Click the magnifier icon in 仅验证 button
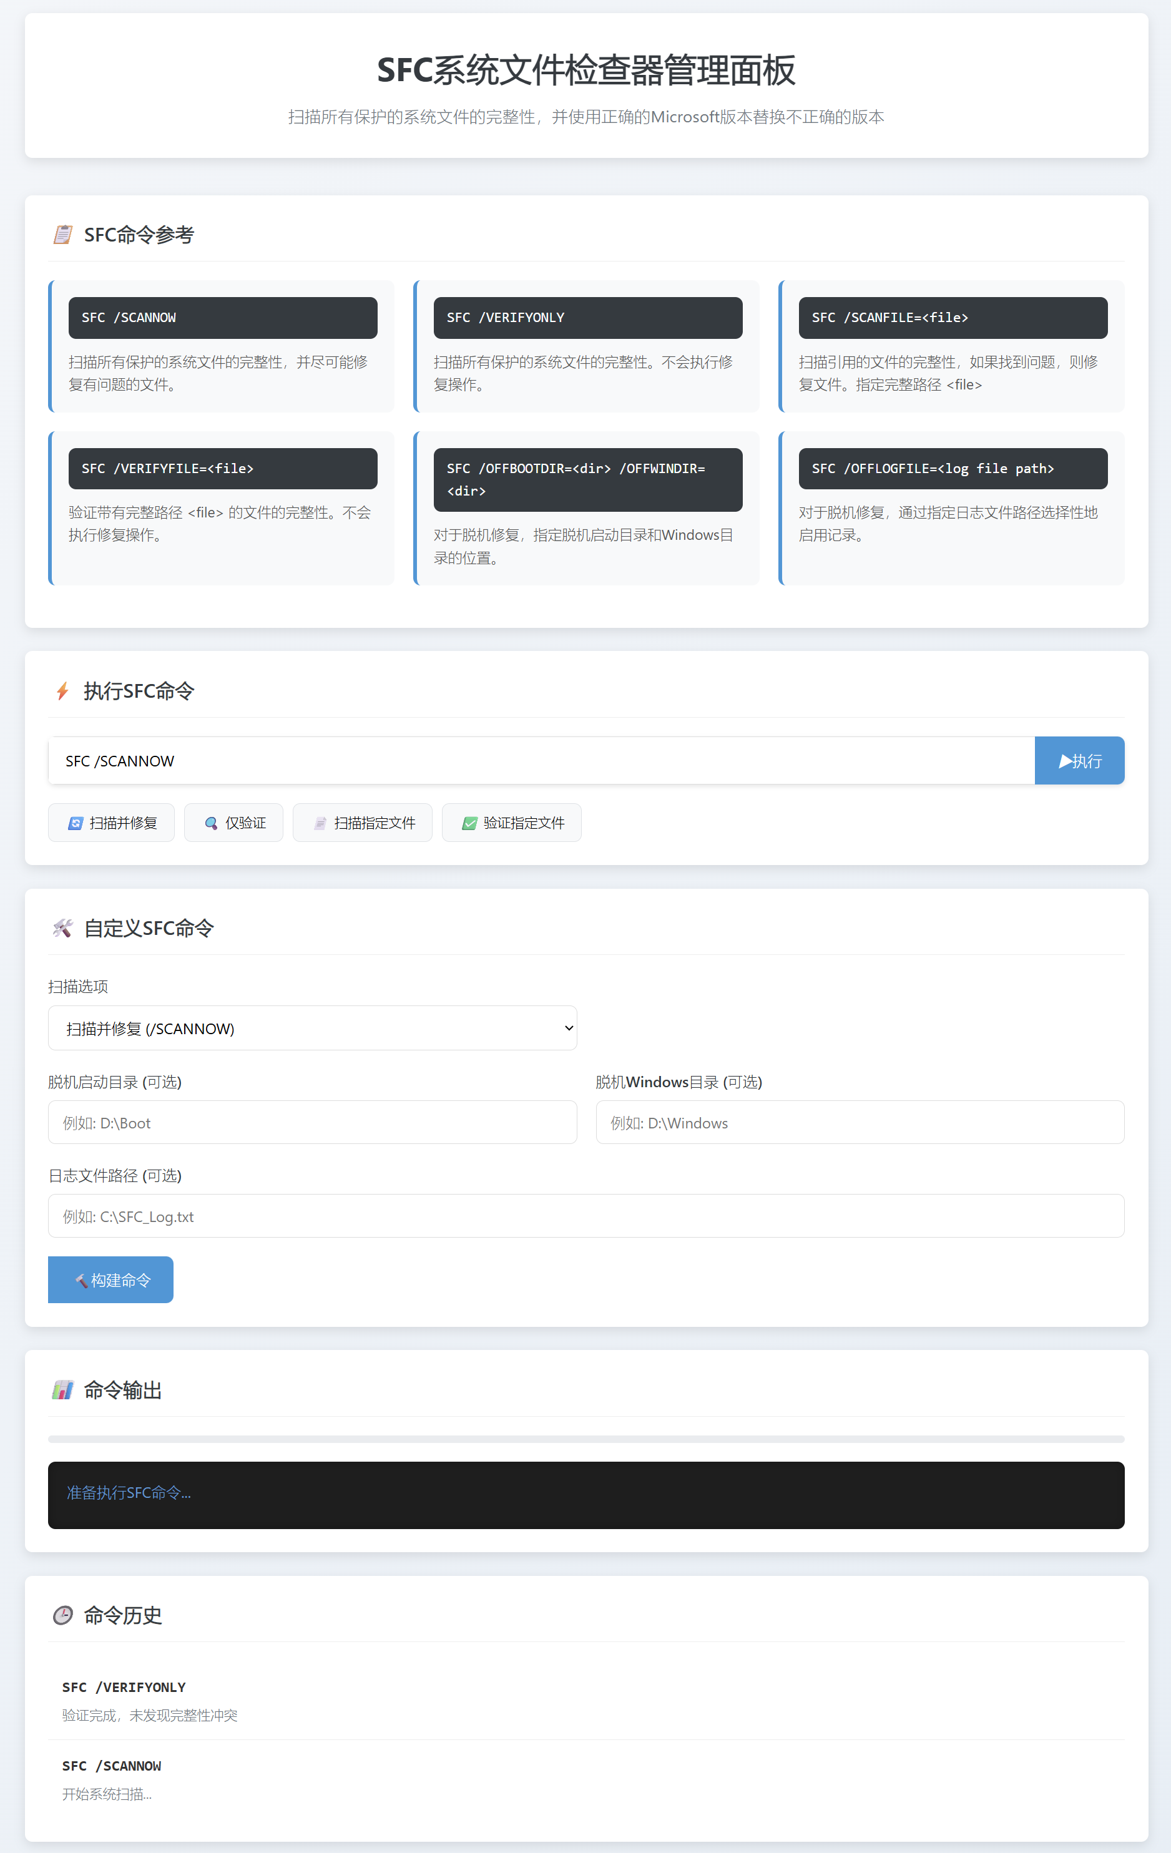 click(211, 823)
